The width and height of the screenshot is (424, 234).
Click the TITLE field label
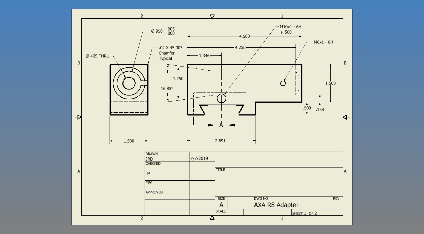[x=220, y=170]
